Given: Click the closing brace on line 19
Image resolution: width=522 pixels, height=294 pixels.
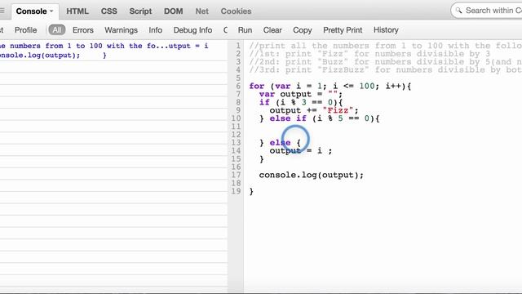Looking at the screenshot, I should pos(251,191).
